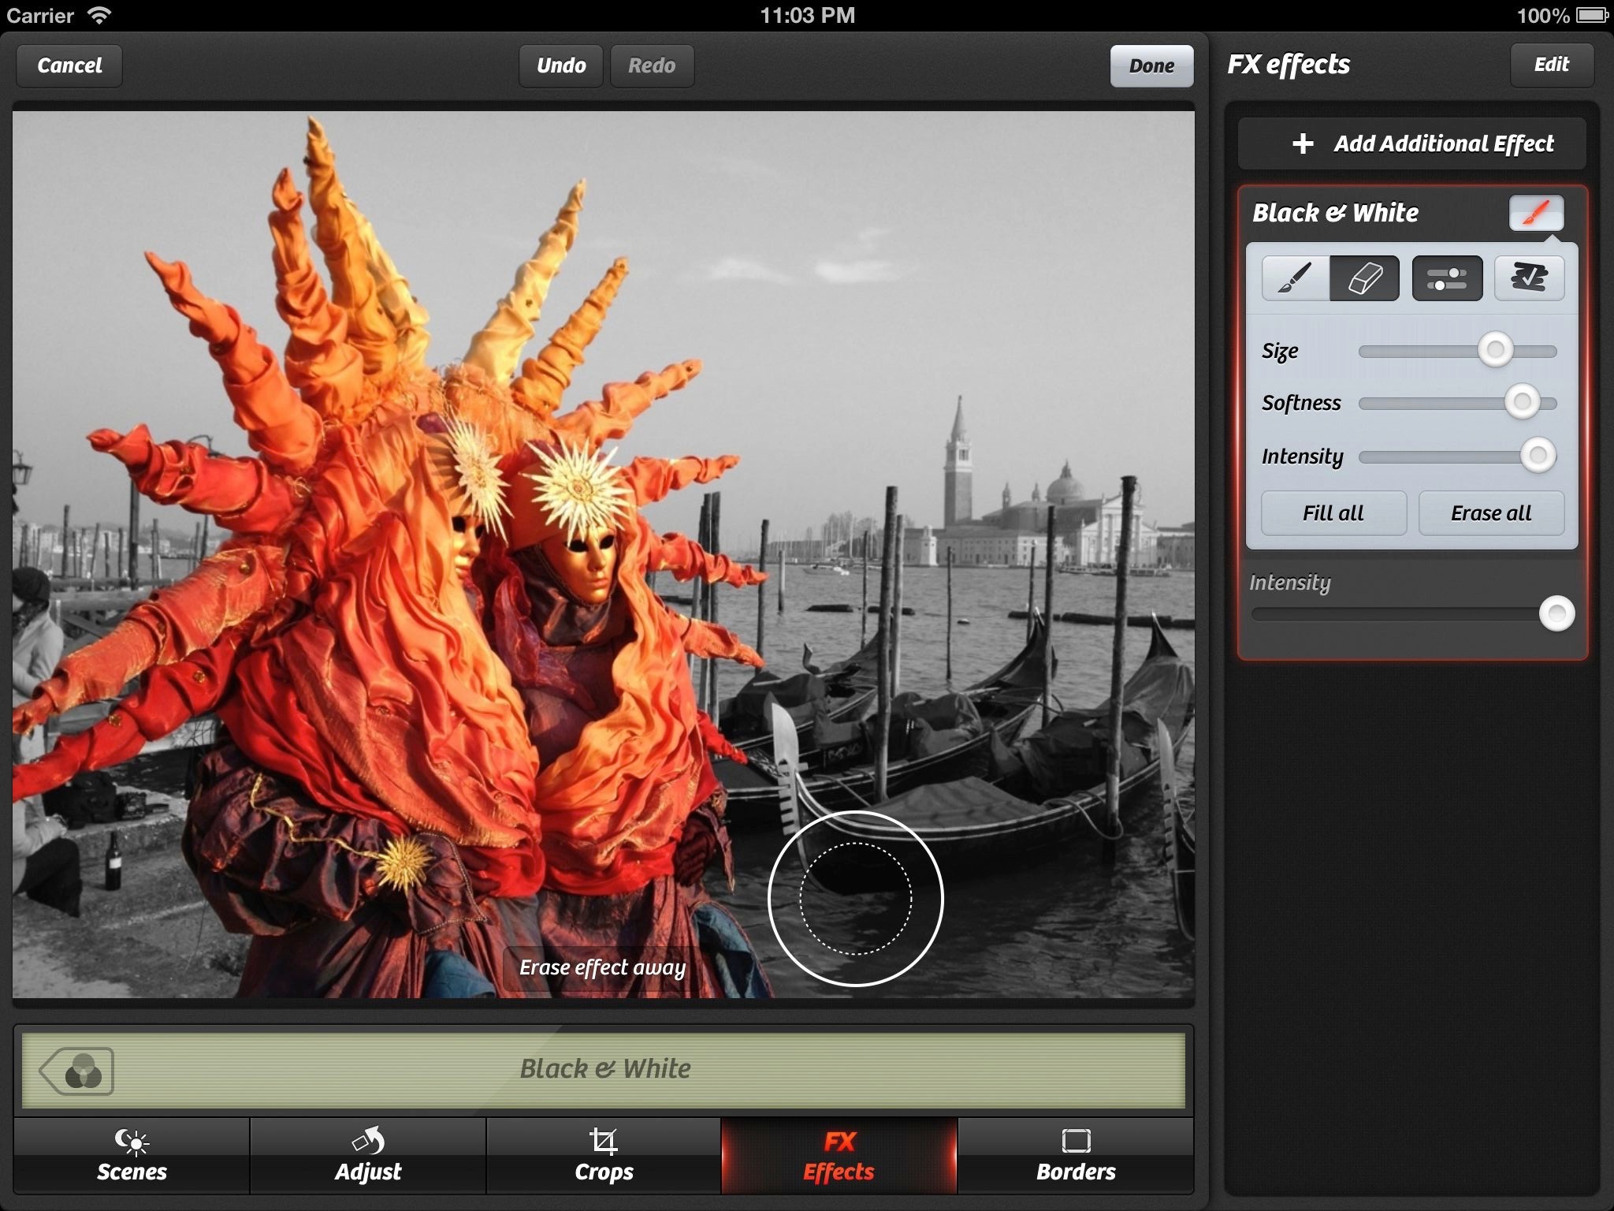Open the brush settings sliders panel
The image size is (1614, 1211).
tap(1447, 278)
